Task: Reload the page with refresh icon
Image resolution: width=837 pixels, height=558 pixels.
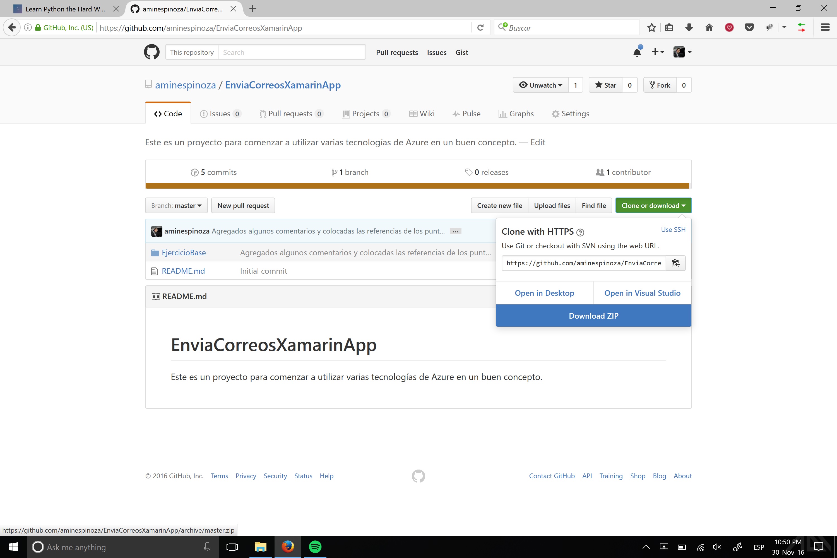Action: pyautogui.click(x=480, y=28)
